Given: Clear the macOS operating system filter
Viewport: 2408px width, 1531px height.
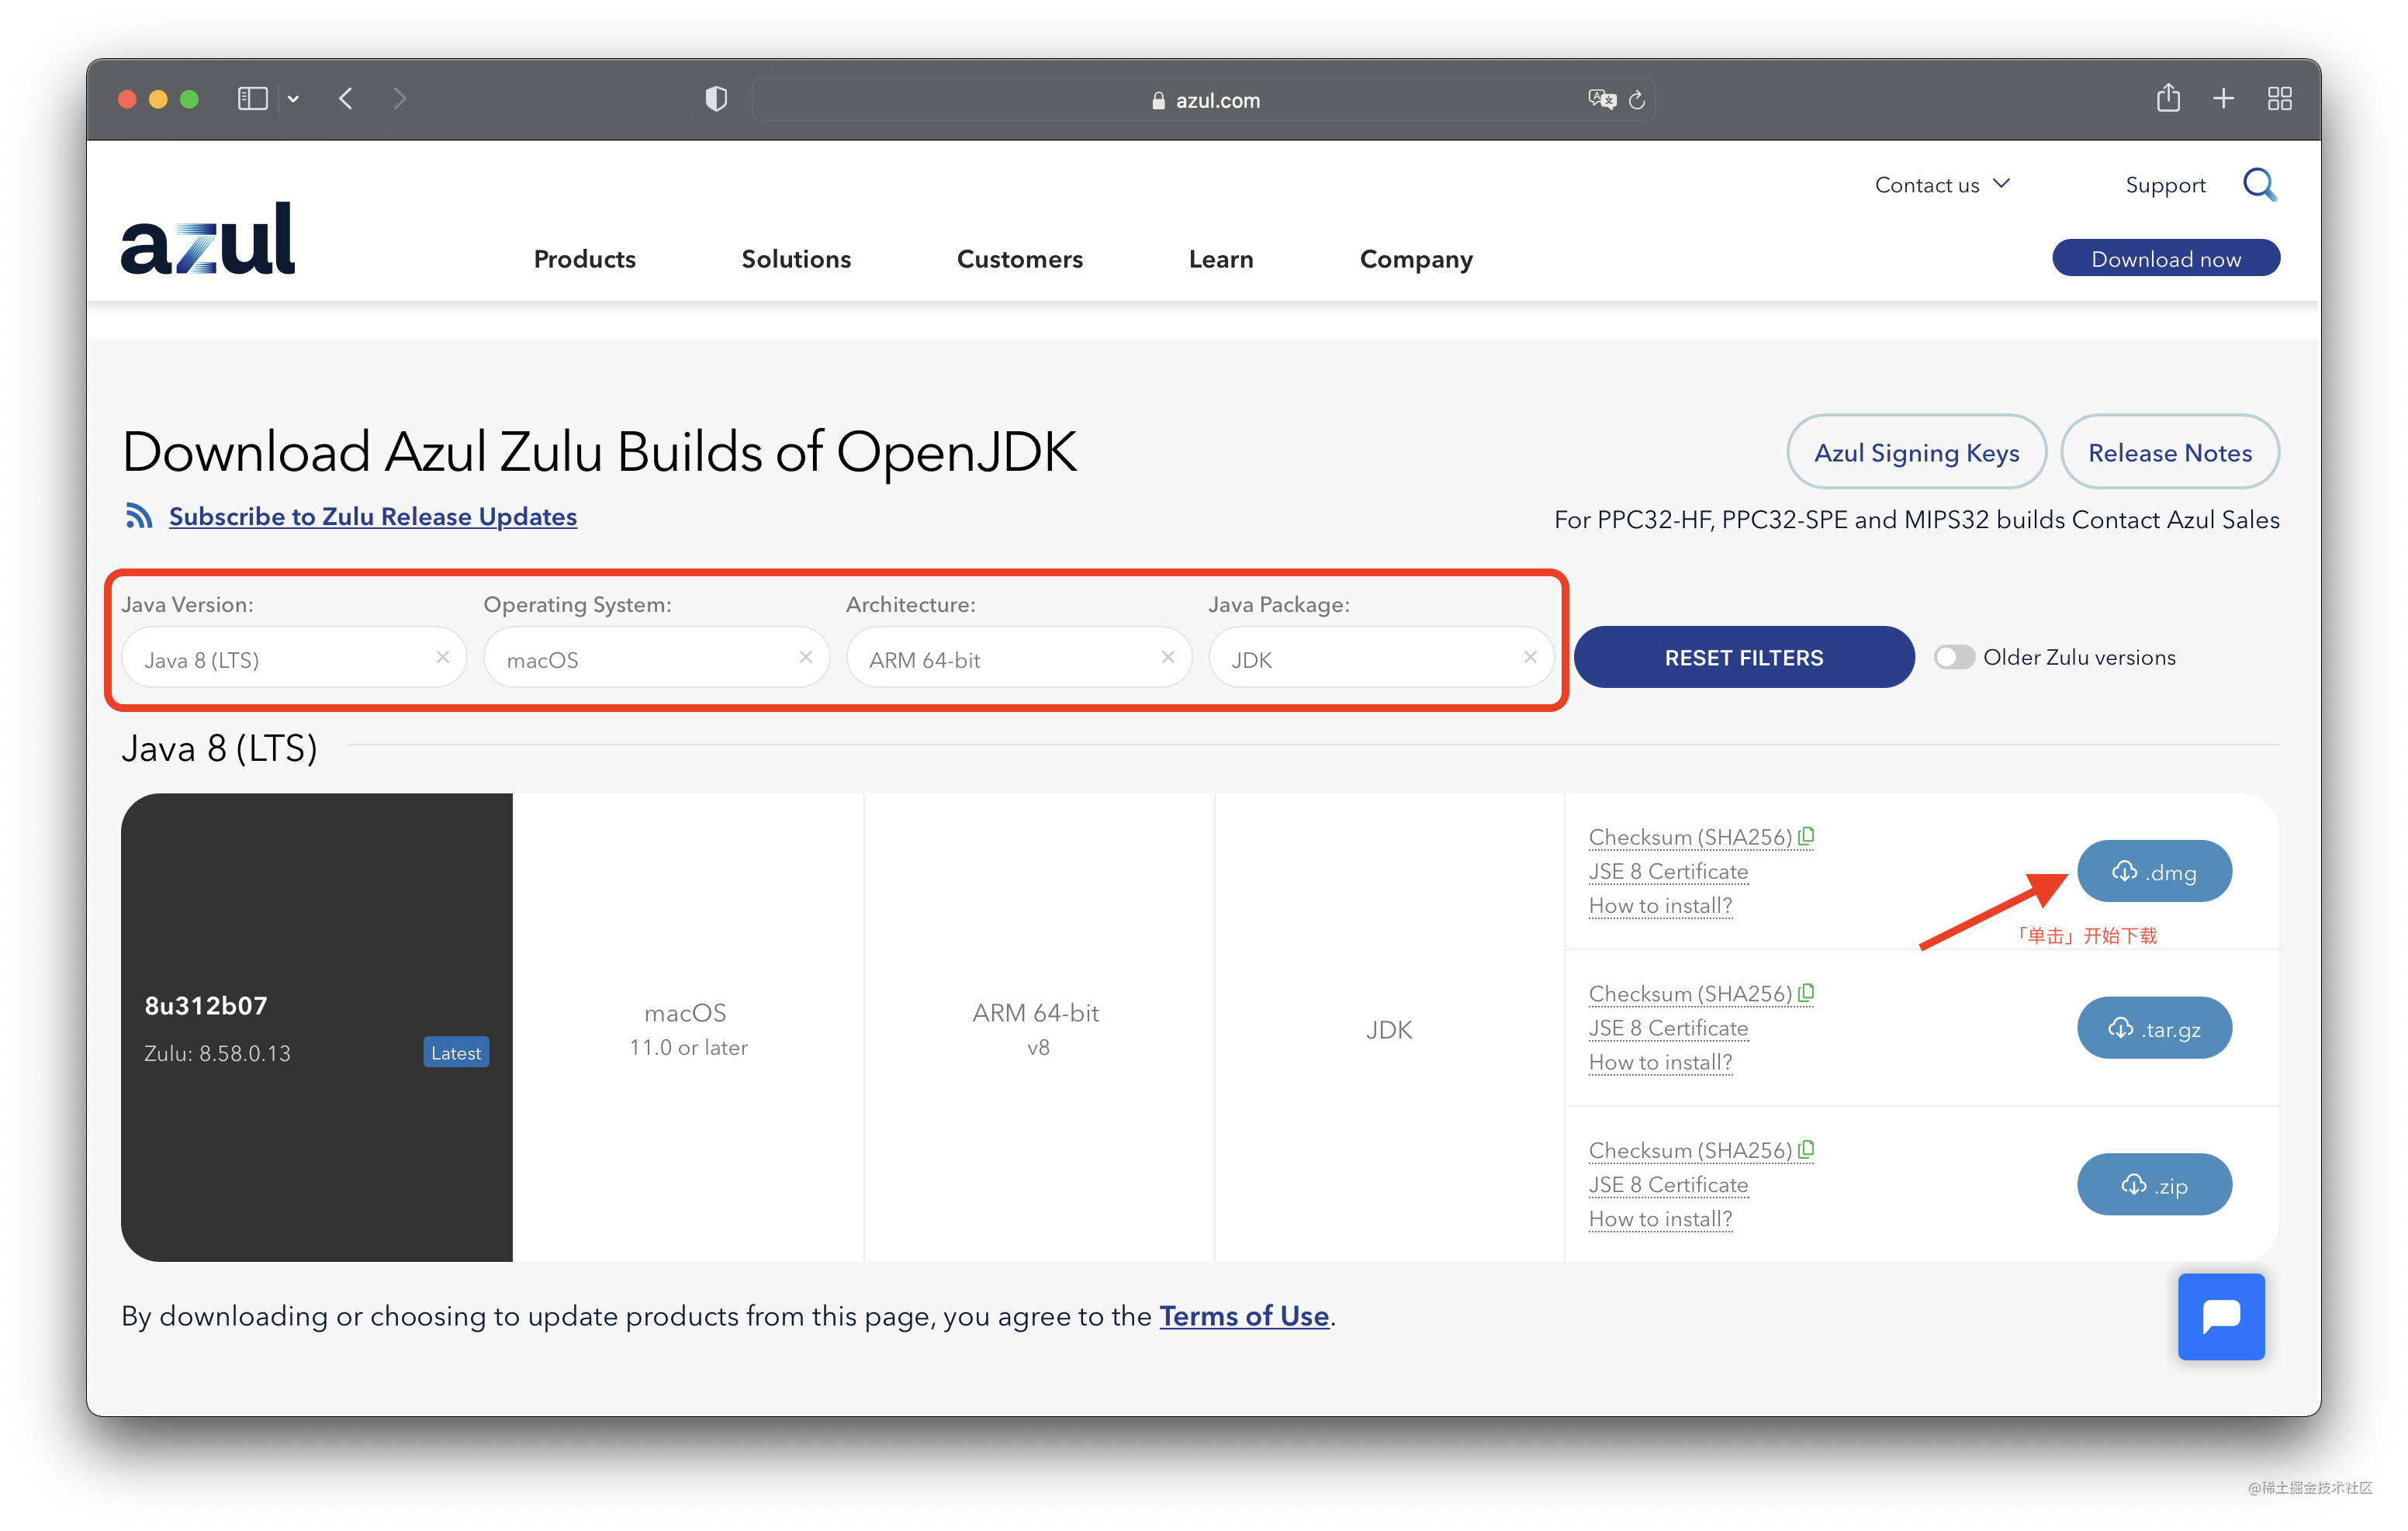Looking at the screenshot, I should tap(805, 657).
